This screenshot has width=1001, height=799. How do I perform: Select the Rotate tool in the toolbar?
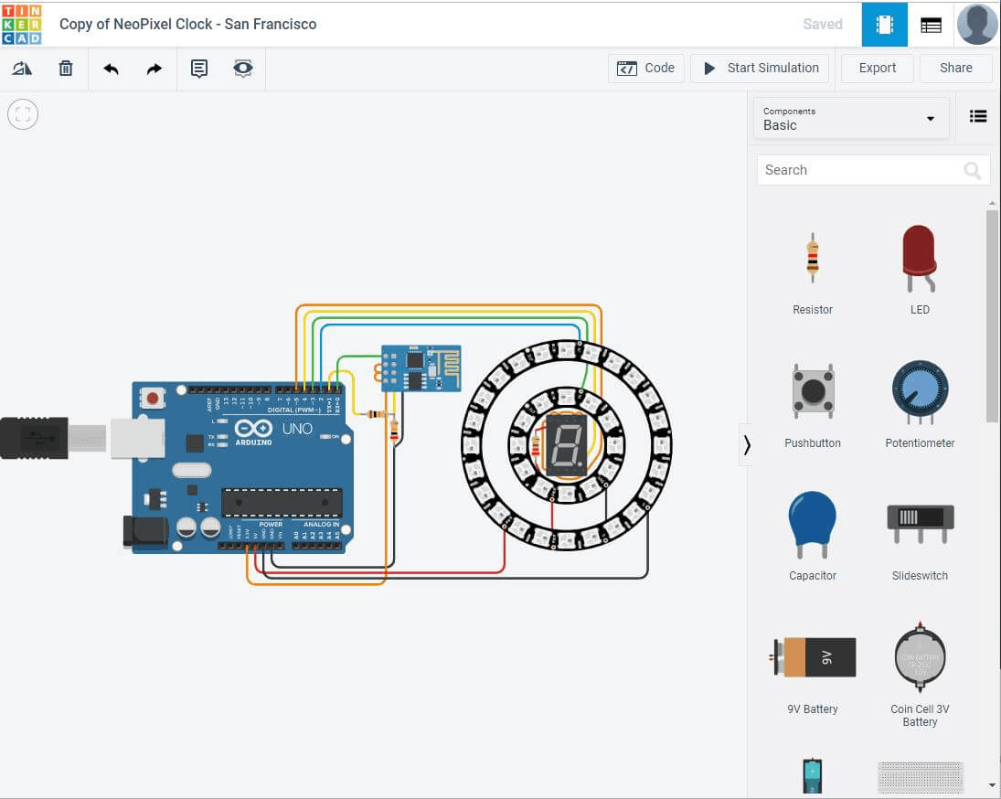coord(21,68)
